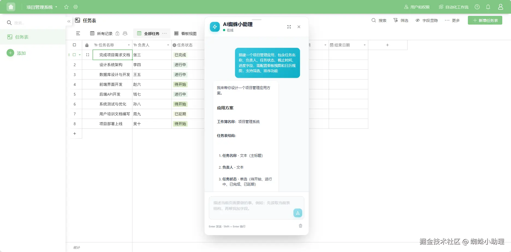Image resolution: width=511 pixels, height=252 pixels.
Task: Open the help question mark icon
Action: 477,7
